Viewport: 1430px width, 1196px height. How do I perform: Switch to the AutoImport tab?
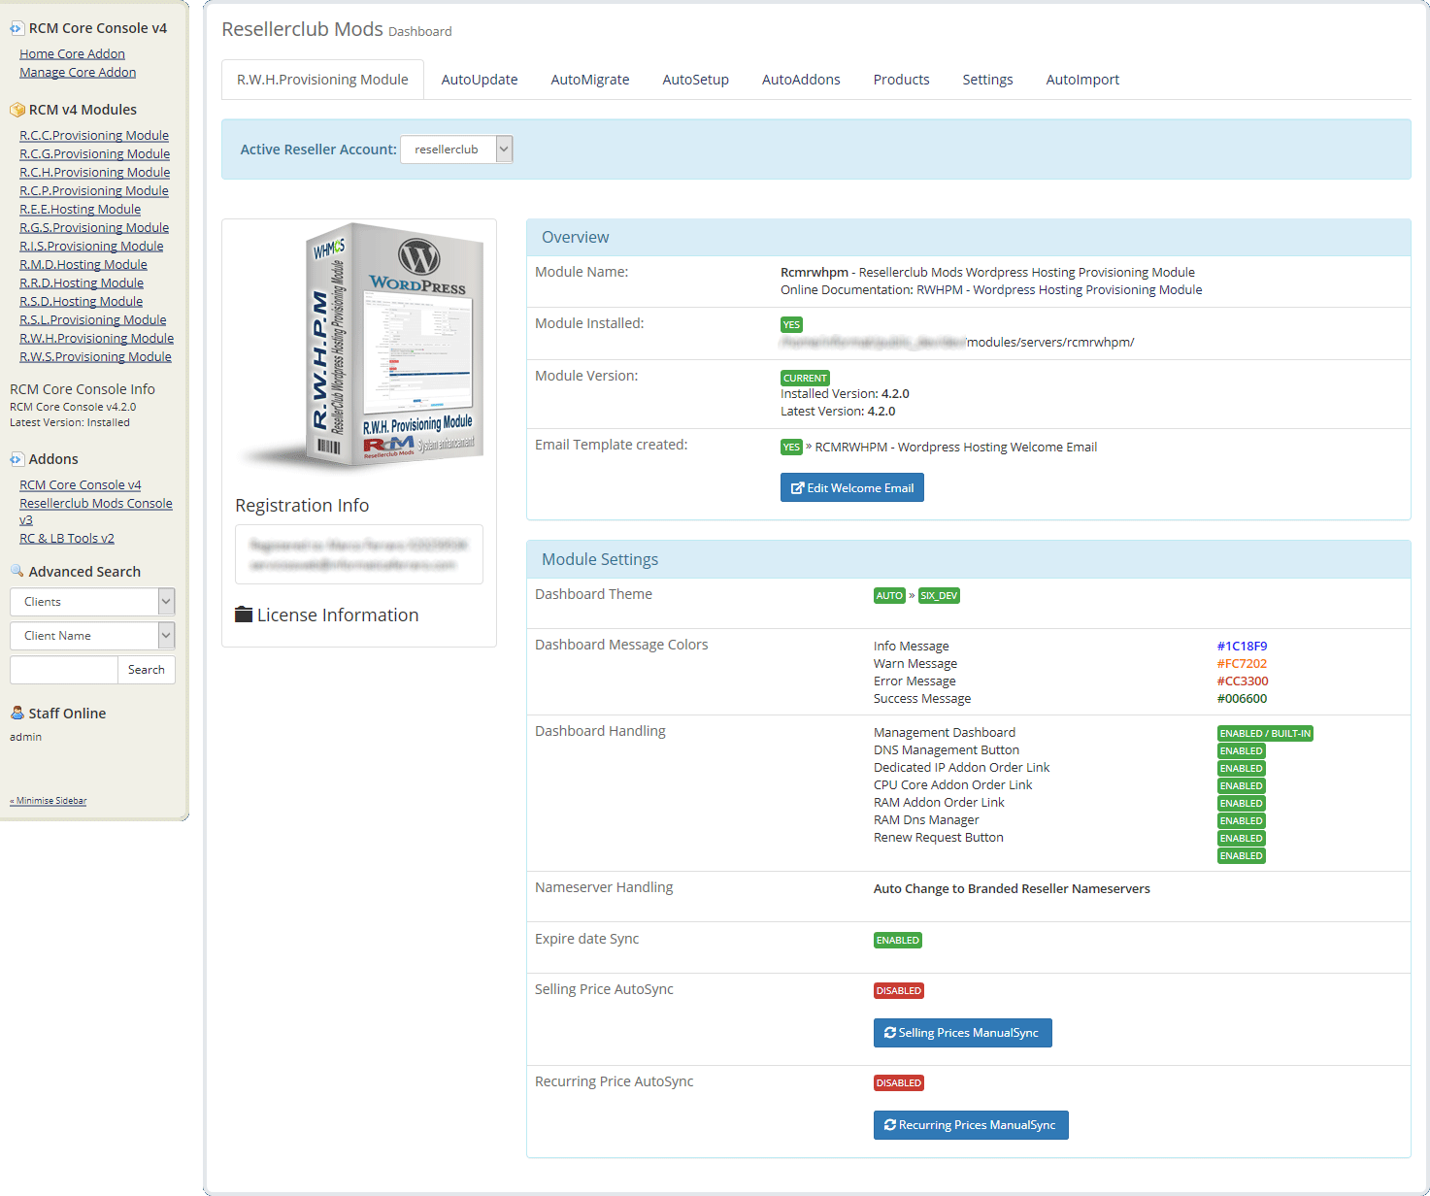[x=1082, y=80]
